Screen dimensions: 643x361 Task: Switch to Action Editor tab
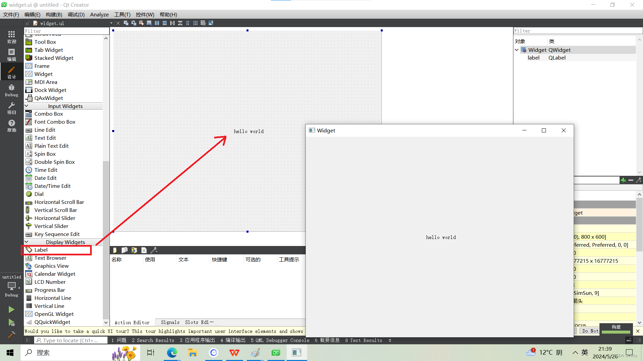(132, 323)
